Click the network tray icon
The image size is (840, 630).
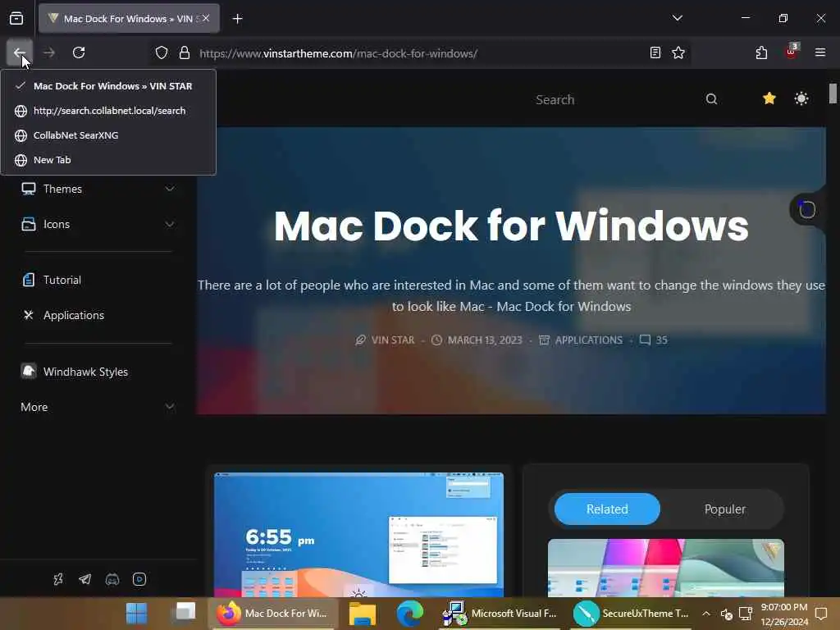[x=746, y=614]
